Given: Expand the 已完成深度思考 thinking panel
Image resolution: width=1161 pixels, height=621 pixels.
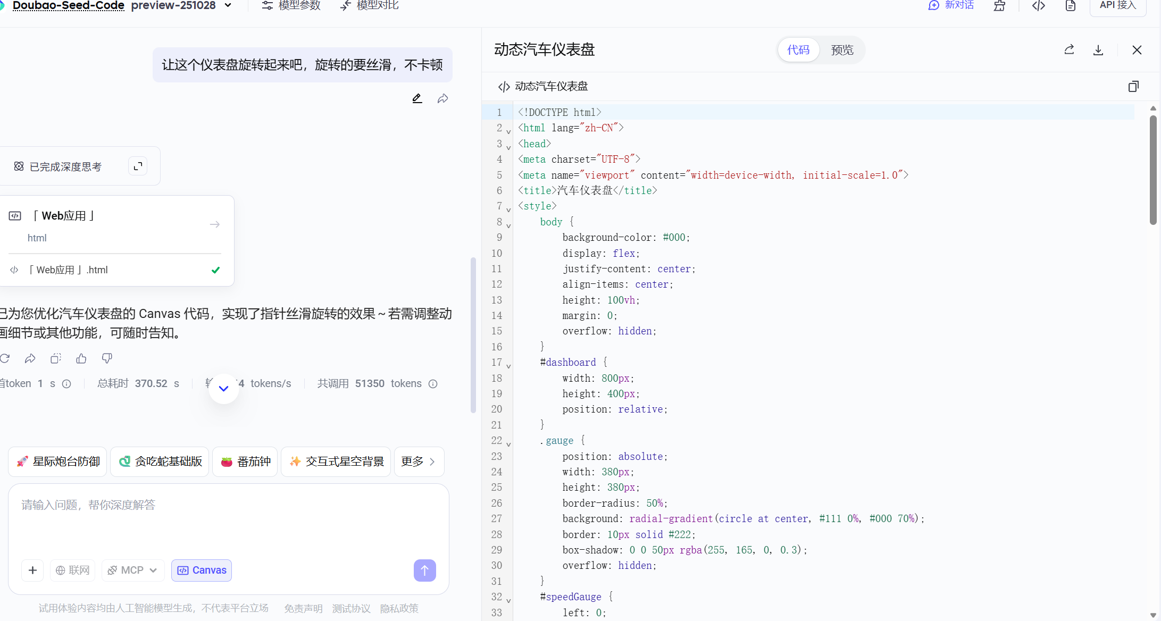Looking at the screenshot, I should pos(138,166).
